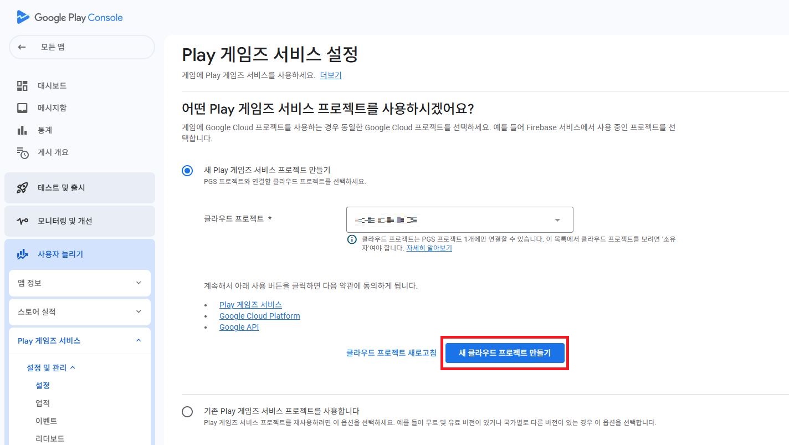Expand the 앱 정보 section
The width and height of the screenshot is (789, 445).
80,283
